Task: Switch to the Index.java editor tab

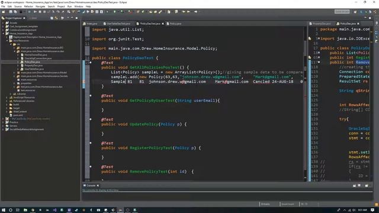Action: click(90, 24)
